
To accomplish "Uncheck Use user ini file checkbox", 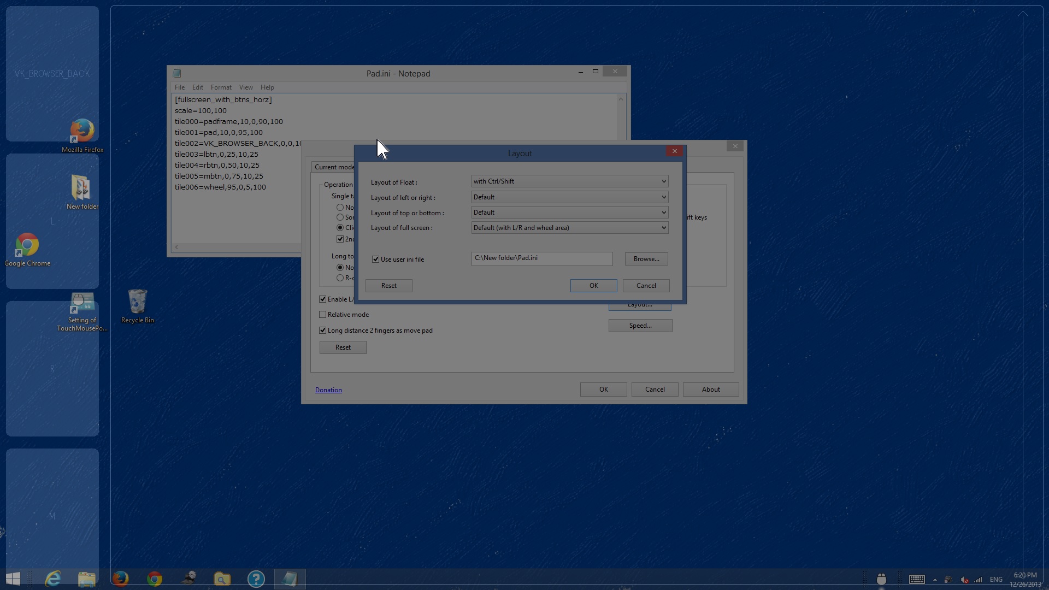I will pyautogui.click(x=376, y=259).
